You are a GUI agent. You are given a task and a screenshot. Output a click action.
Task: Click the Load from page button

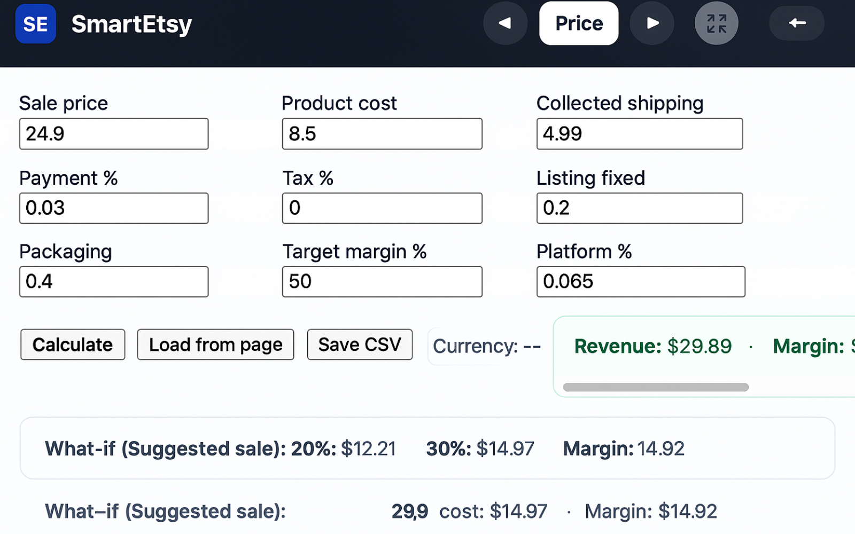pyautogui.click(x=215, y=344)
